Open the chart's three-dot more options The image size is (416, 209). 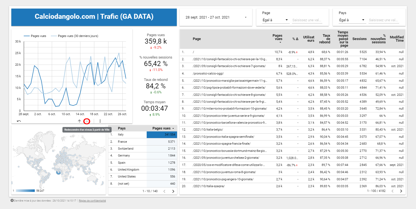point(100,121)
